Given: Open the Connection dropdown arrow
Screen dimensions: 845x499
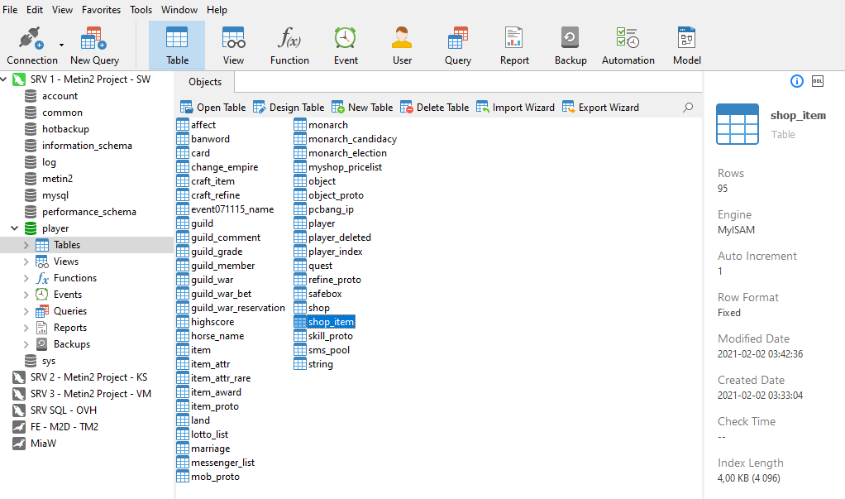Looking at the screenshot, I should pos(61,45).
